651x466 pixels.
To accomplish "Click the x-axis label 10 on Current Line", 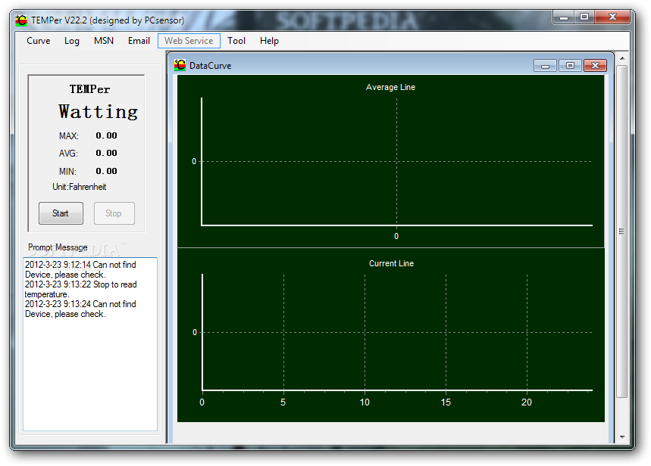I will [365, 402].
